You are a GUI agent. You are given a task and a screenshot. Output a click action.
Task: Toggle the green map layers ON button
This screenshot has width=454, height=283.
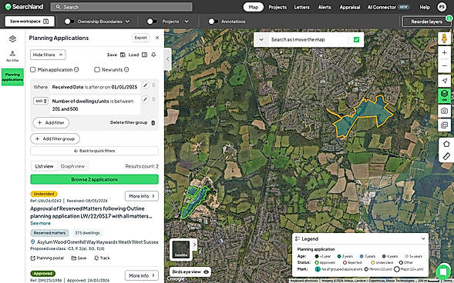pos(444,95)
